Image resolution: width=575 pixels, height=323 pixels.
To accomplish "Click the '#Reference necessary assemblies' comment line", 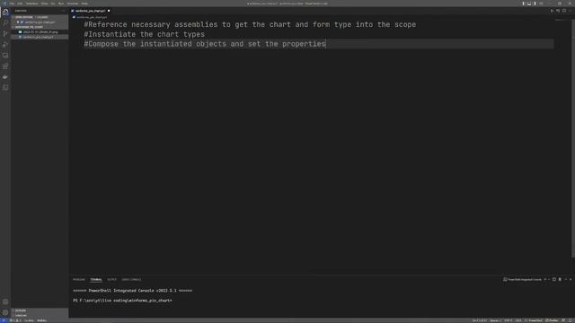I will pyautogui.click(x=250, y=24).
